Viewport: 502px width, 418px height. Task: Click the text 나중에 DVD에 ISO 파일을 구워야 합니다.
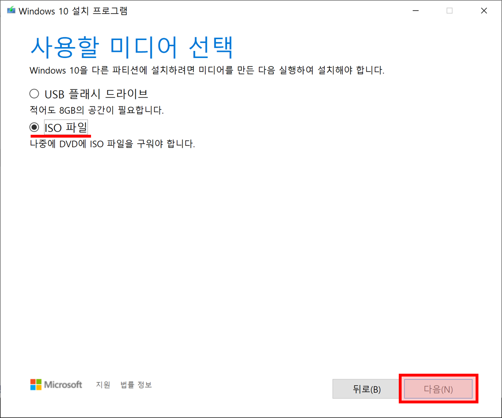[x=112, y=144]
